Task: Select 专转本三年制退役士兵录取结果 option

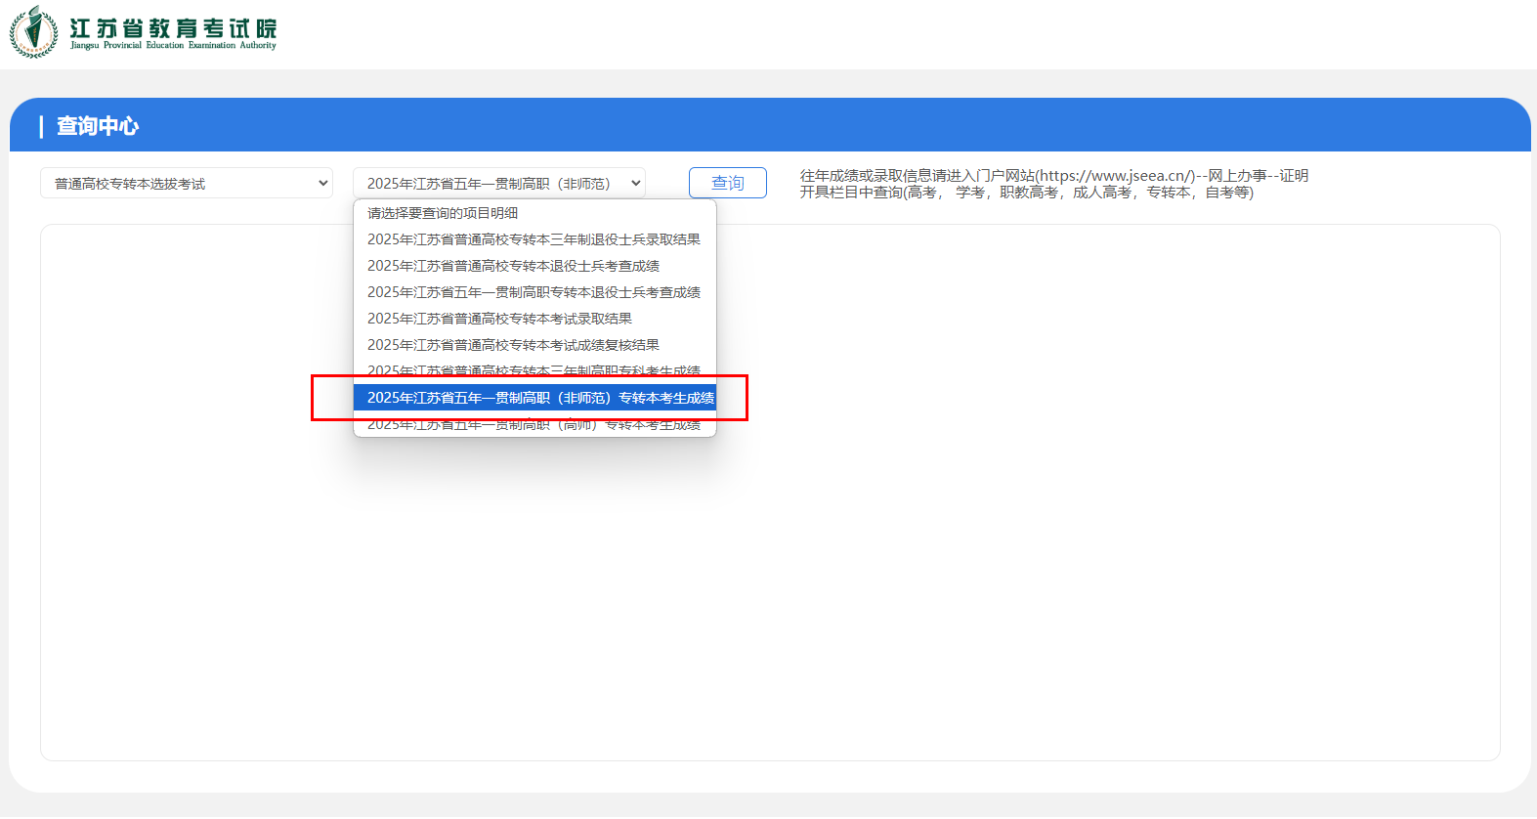Action: (534, 239)
